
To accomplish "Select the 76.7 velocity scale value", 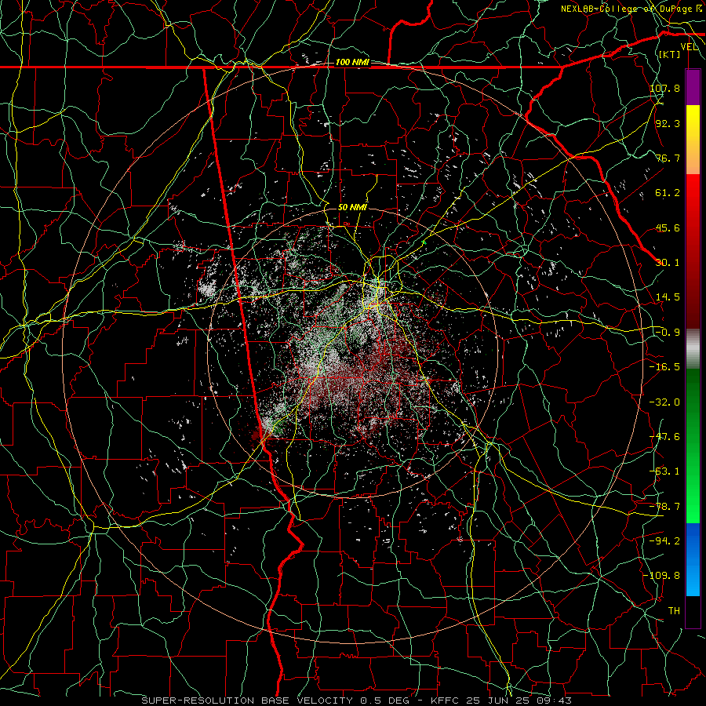I will point(668,158).
